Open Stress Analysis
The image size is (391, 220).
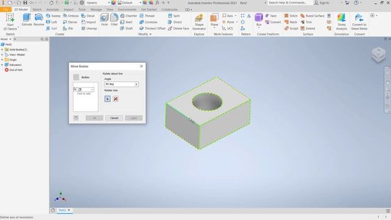point(342,22)
